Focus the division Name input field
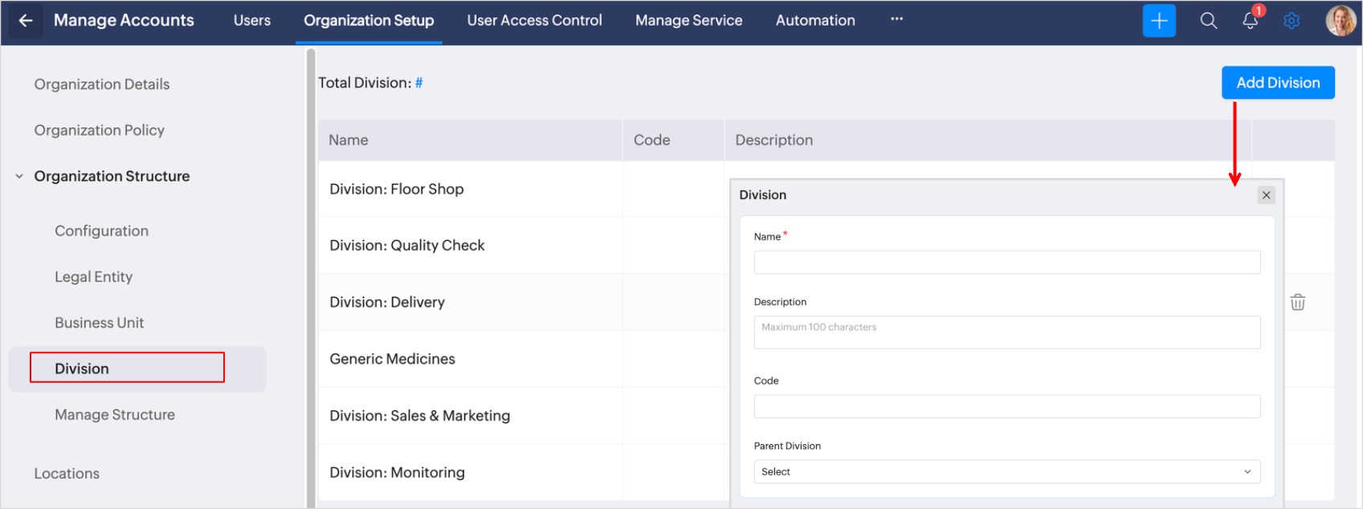The height and width of the screenshot is (509, 1363). click(1006, 263)
